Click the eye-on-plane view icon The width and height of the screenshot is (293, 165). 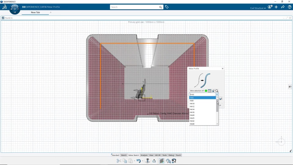pyautogui.click(x=148, y=161)
